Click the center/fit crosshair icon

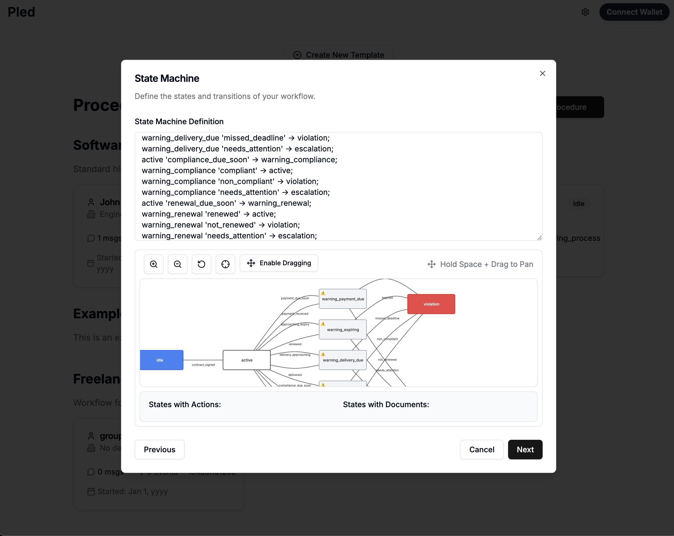(x=225, y=264)
